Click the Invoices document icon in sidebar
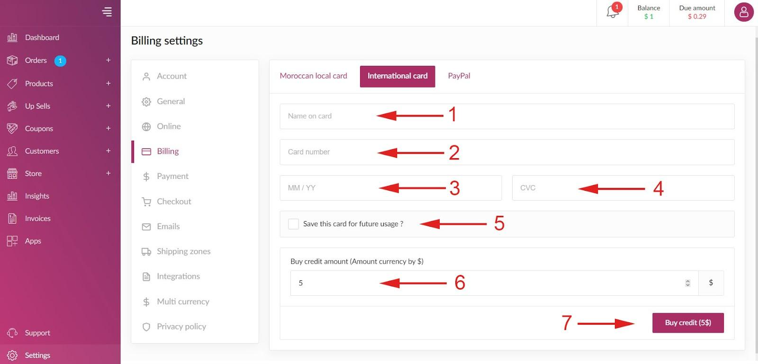The height and width of the screenshot is (364, 758). [x=12, y=219]
